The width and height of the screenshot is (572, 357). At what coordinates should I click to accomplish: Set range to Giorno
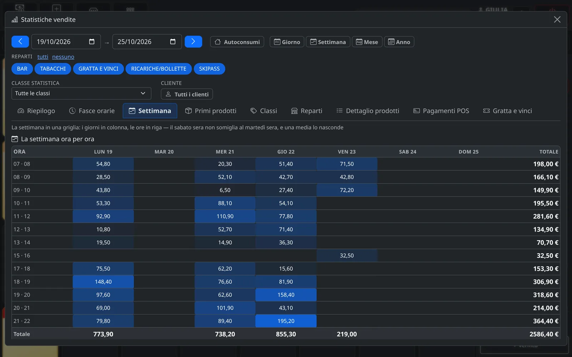(287, 42)
